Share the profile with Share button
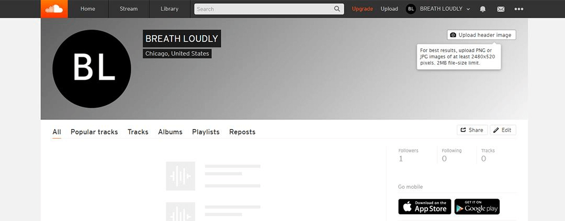This screenshot has height=221, width=565. [x=472, y=130]
